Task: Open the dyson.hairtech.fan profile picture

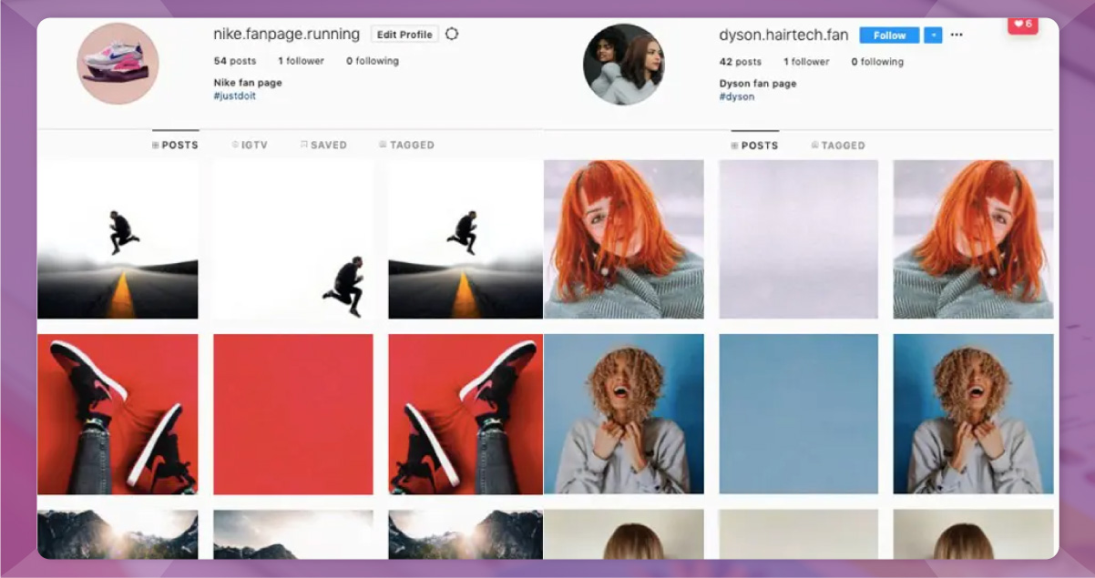Action: pyautogui.click(x=624, y=66)
